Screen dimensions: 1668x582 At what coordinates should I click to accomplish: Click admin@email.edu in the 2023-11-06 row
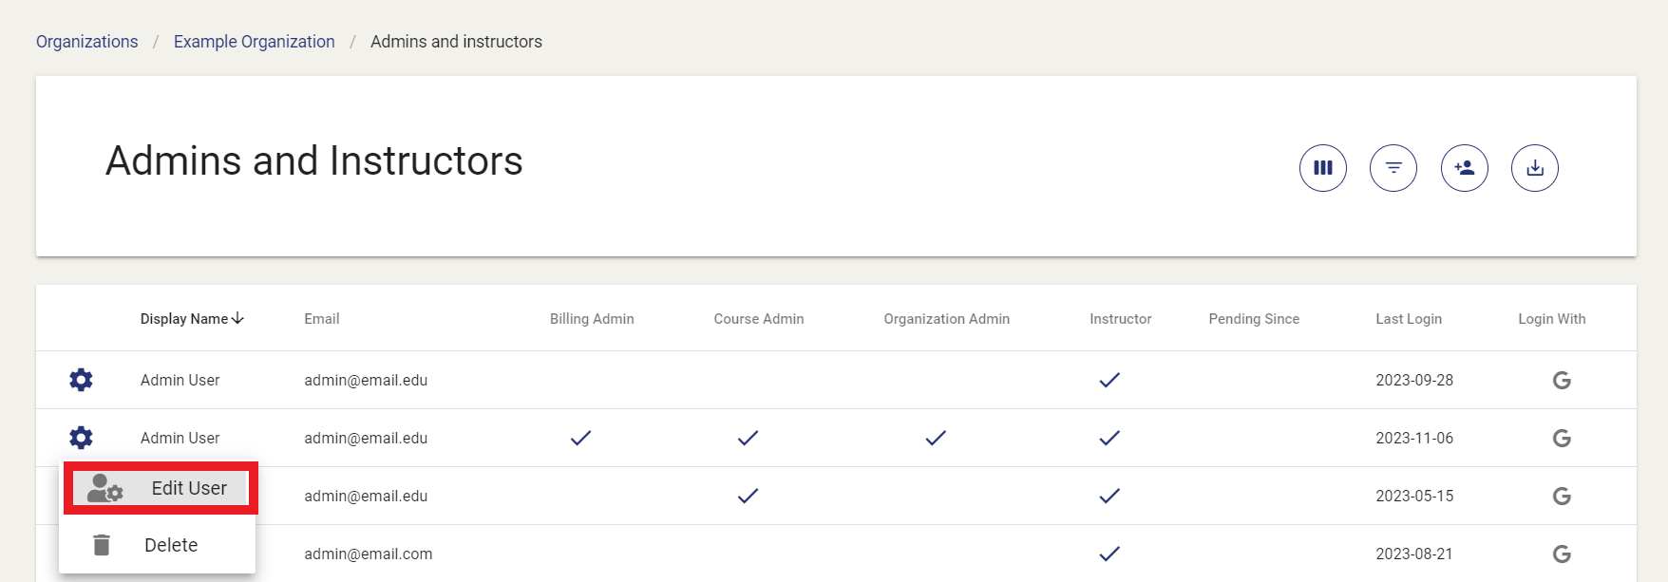366,438
